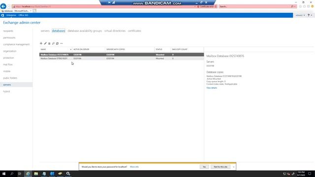315x177 pixels.
Task: Open the databases tab
Action: click(59, 31)
